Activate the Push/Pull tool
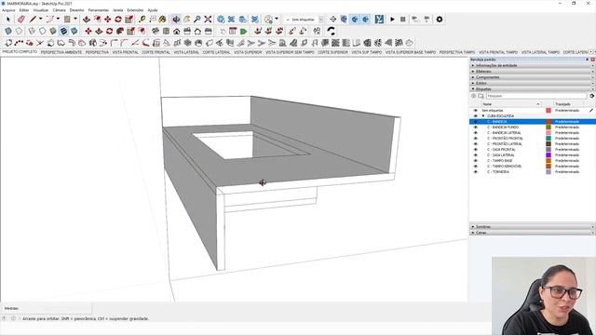This screenshot has height=335, width=596. click(87, 19)
